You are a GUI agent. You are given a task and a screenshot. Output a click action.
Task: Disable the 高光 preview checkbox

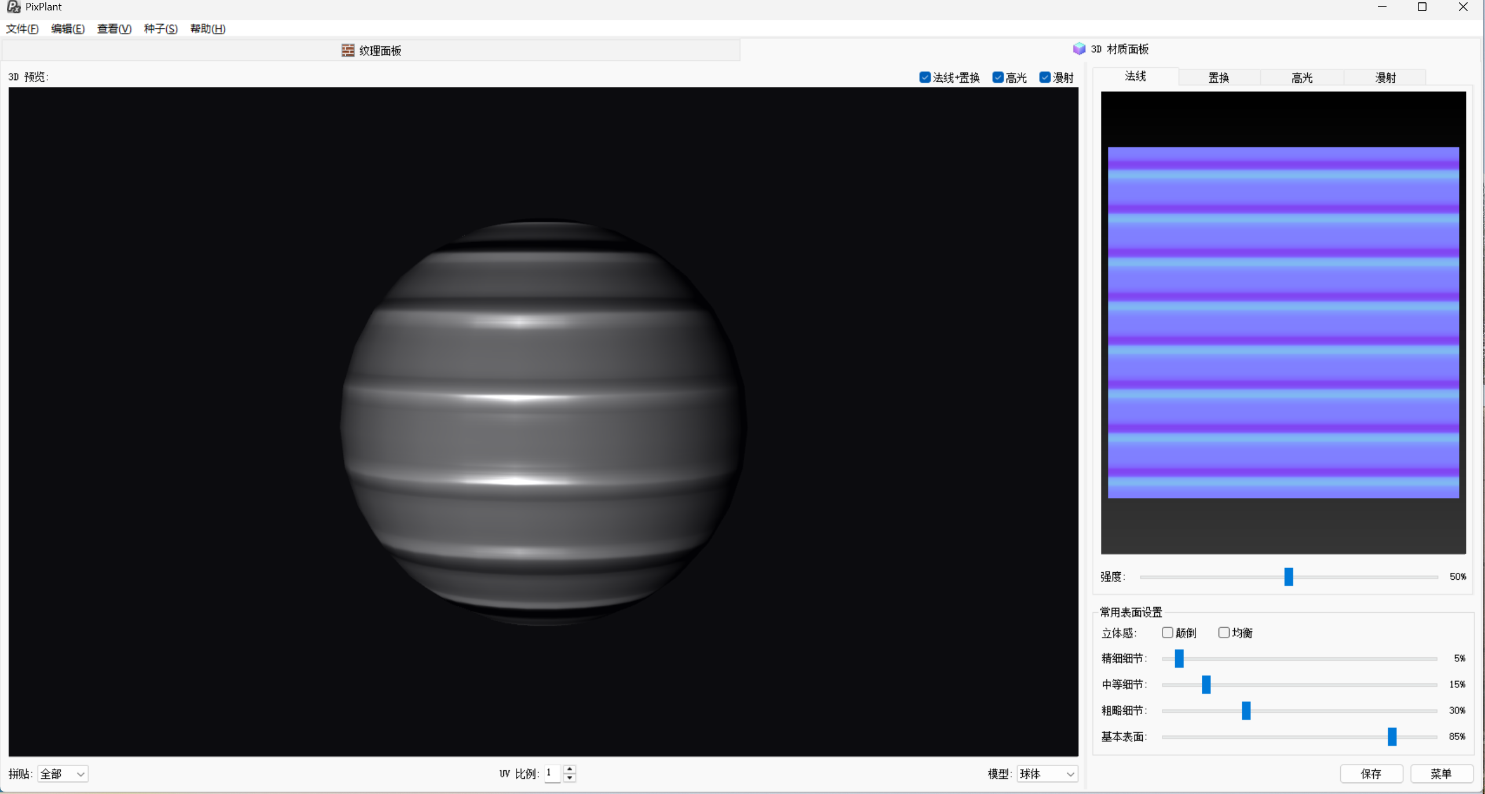click(997, 78)
